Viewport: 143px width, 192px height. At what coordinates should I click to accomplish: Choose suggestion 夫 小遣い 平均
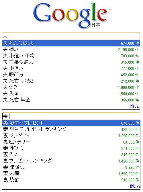71,56
